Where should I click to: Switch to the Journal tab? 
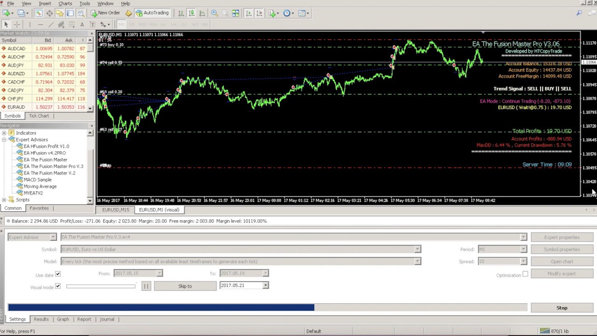[x=107, y=319]
